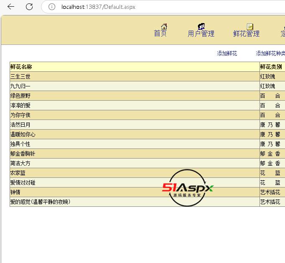Reload the page with refresh icon
285x263 pixels.
pyautogui.click(x=29, y=7)
